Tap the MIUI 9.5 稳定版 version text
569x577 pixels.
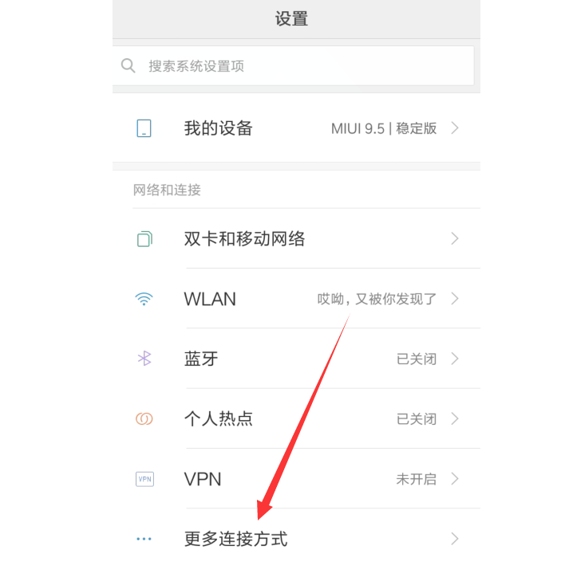[384, 128]
